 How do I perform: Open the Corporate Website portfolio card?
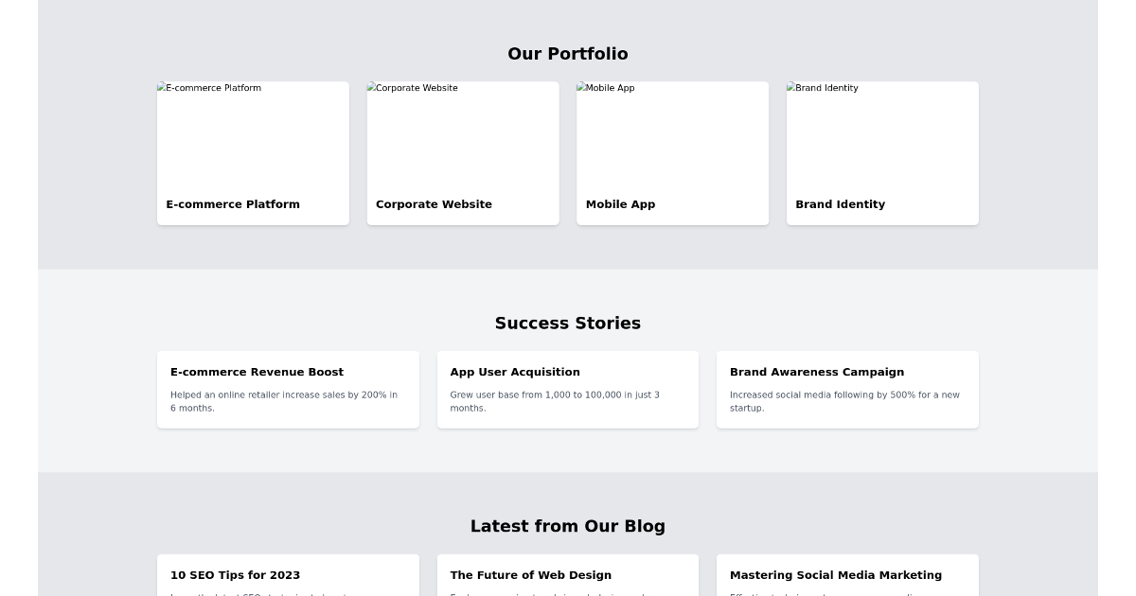(463, 152)
